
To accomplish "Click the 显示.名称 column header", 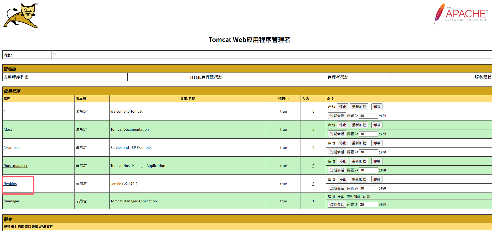I will [x=188, y=99].
